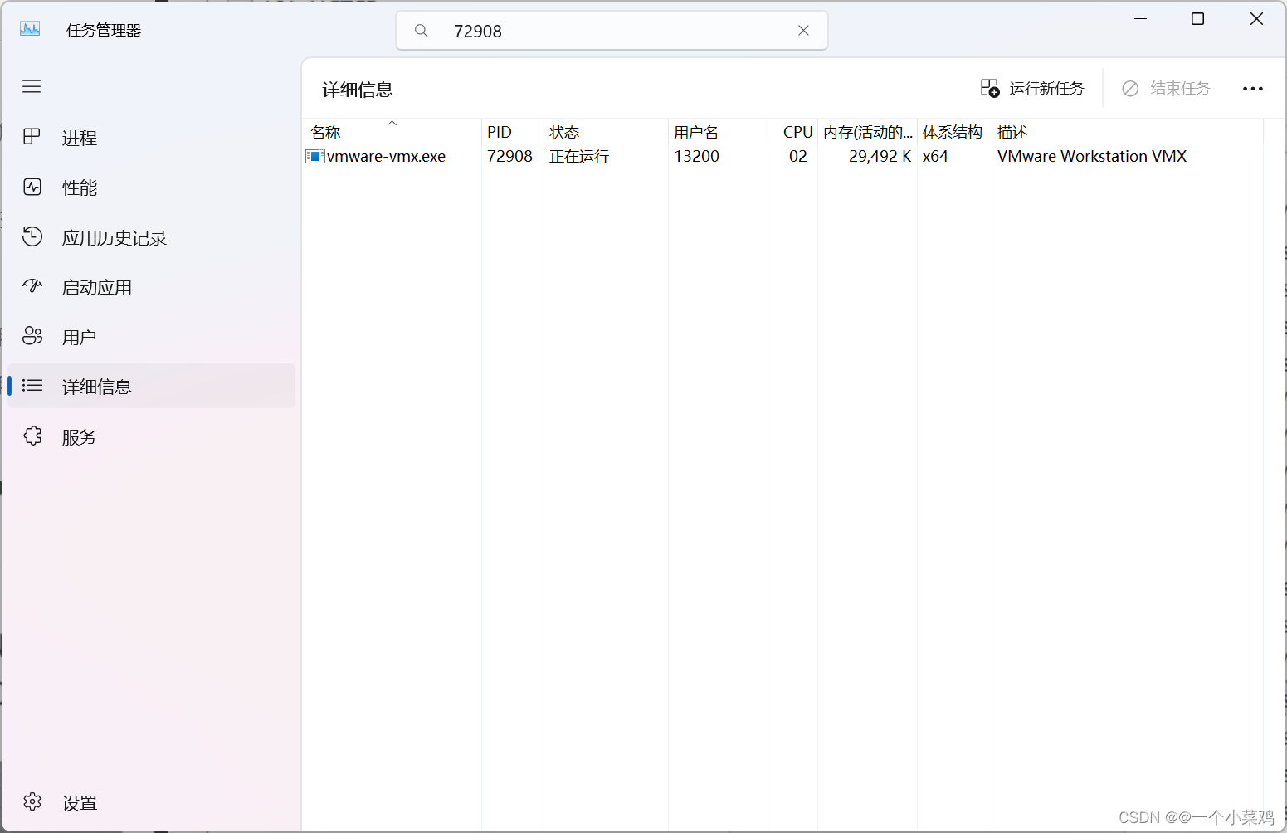
Task: Sort by the 用户名 column header
Action: 718,132
